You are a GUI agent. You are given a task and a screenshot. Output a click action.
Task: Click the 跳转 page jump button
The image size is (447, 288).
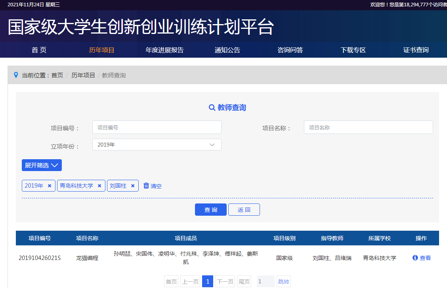pyautogui.click(x=284, y=282)
